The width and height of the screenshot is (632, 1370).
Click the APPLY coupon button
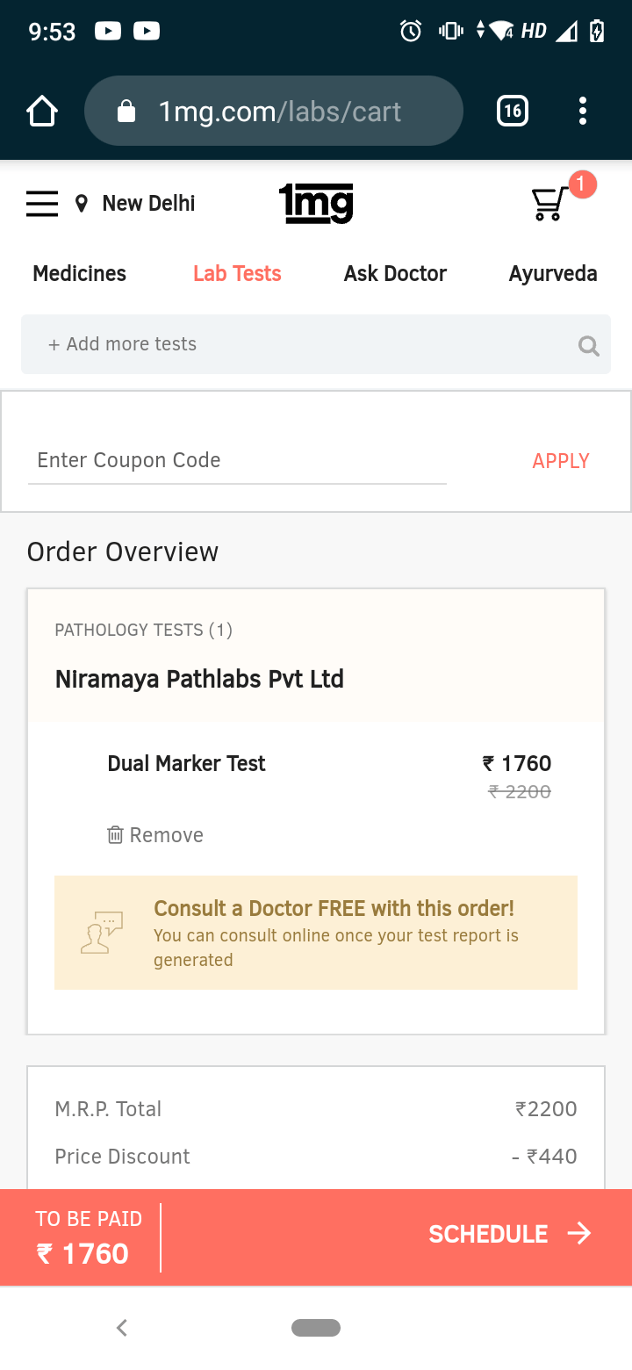pos(561,461)
